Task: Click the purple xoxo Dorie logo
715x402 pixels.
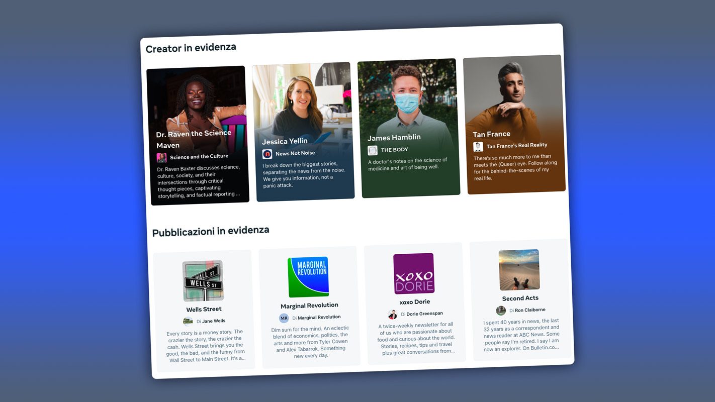Action: 414,273
